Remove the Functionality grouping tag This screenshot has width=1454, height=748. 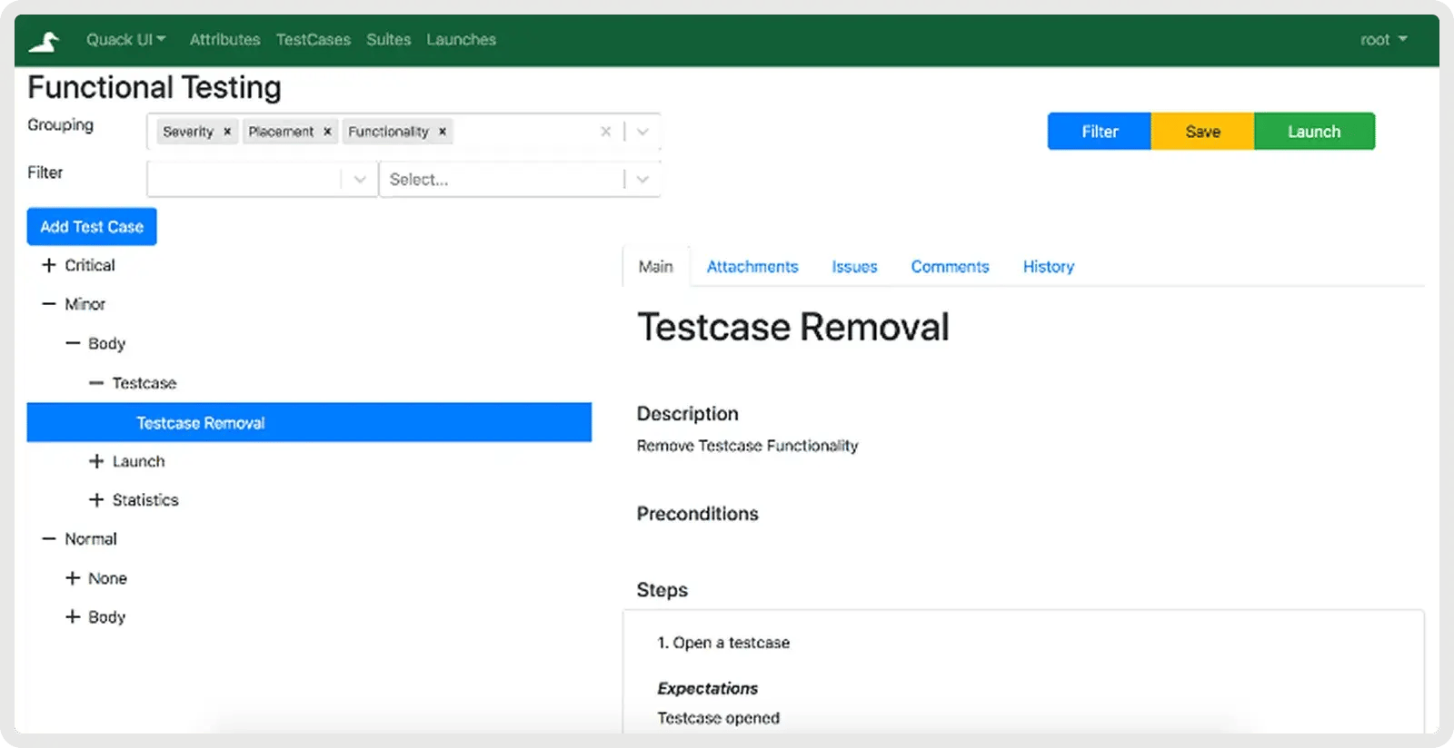(x=443, y=132)
